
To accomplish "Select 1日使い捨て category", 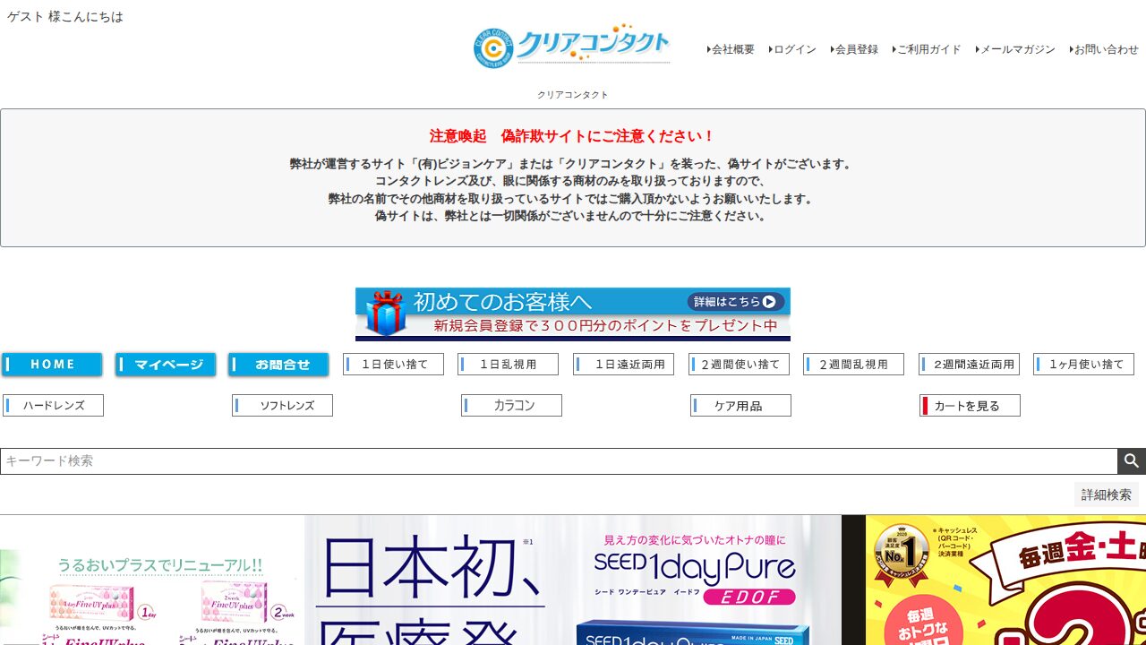I will [393, 365].
